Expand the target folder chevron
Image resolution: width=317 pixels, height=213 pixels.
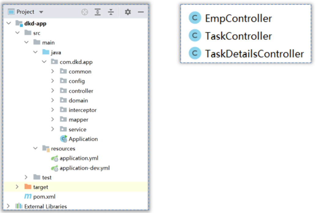point(17,187)
